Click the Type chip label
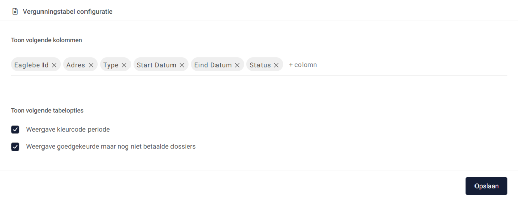This screenshot has height=200, width=518. [x=111, y=65]
